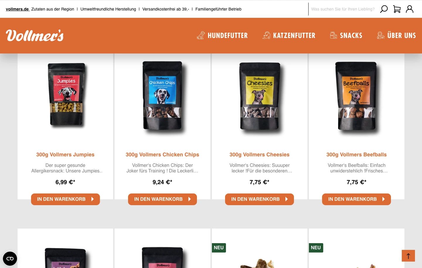Screen dimensions: 422x268
Task: Click the snack bag icon beside Snacks
Action: click(x=333, y=35)
